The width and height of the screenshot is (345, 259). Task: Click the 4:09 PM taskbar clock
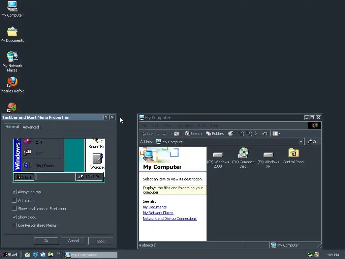point(332,255)
